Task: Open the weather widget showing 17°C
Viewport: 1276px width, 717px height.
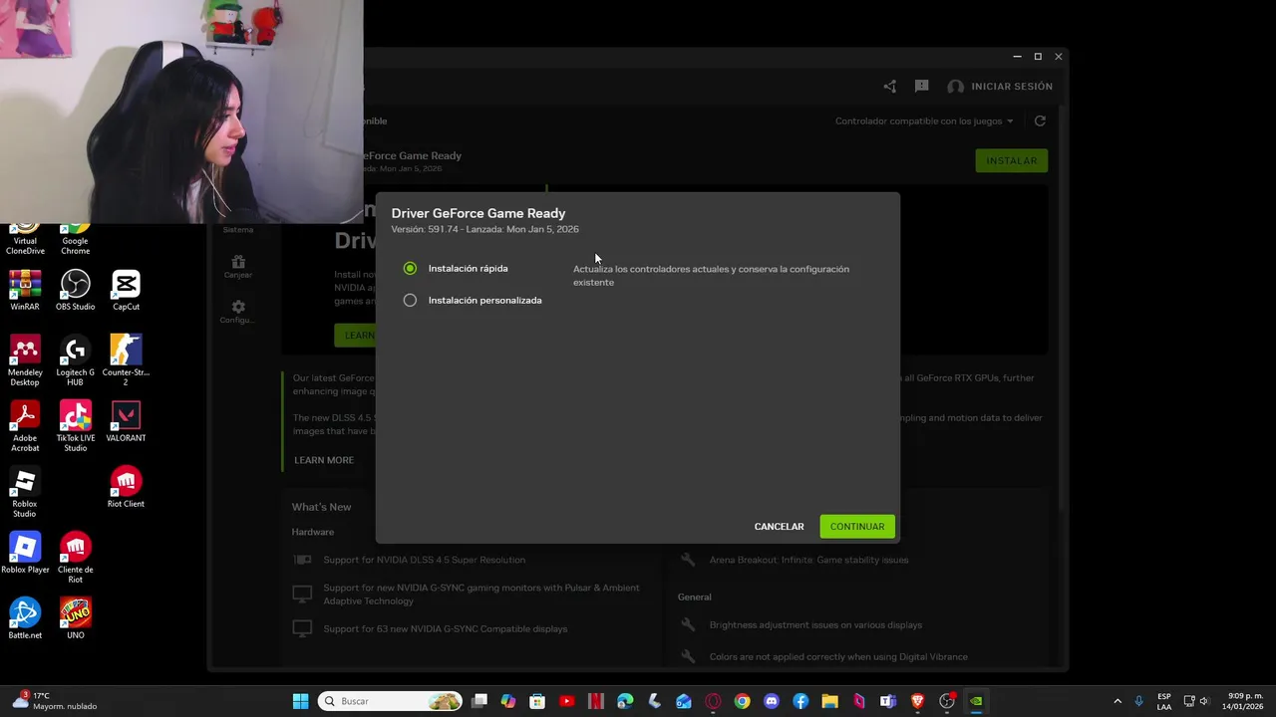Action: [55, 701]
